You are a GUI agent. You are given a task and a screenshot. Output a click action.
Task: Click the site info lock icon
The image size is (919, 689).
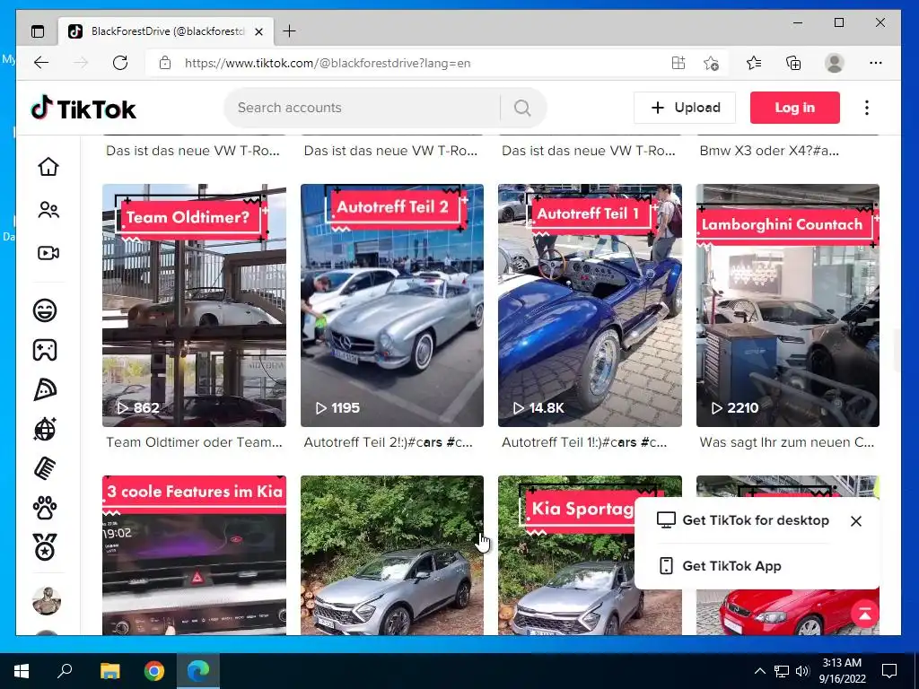click(165, 63)
